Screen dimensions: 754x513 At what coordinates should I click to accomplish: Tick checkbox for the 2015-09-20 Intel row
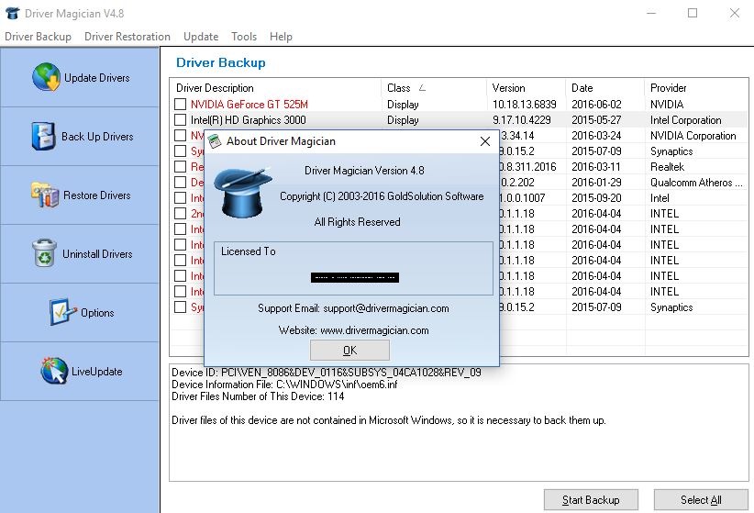click(x=181, y=198)
